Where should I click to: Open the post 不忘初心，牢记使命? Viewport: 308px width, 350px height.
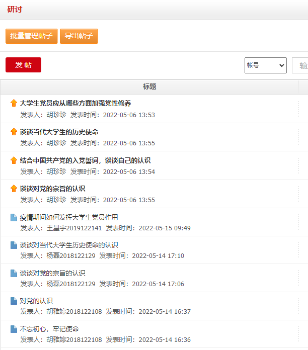click(x=49, y=329)
